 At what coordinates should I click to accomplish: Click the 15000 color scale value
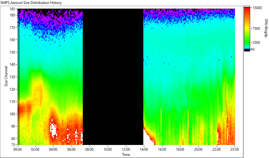(x=257, y=8)
